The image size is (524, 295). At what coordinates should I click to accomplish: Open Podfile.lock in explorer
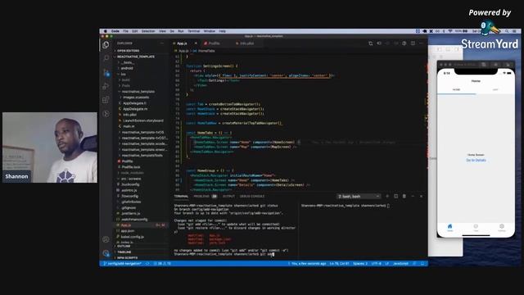[131, 167]
